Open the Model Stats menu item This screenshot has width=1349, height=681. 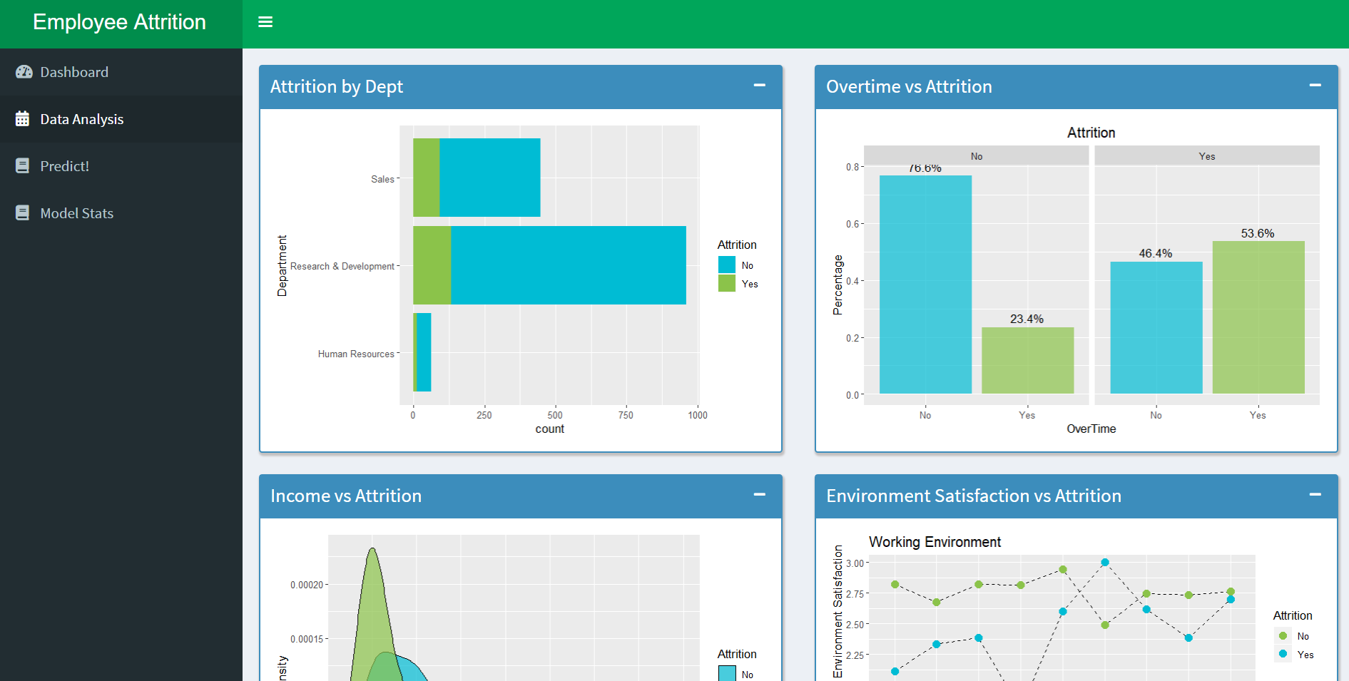coord(121,213)
